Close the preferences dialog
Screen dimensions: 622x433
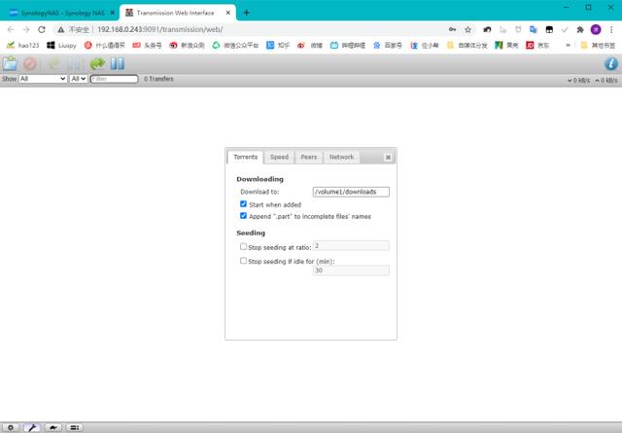click(x=388, y=158)
